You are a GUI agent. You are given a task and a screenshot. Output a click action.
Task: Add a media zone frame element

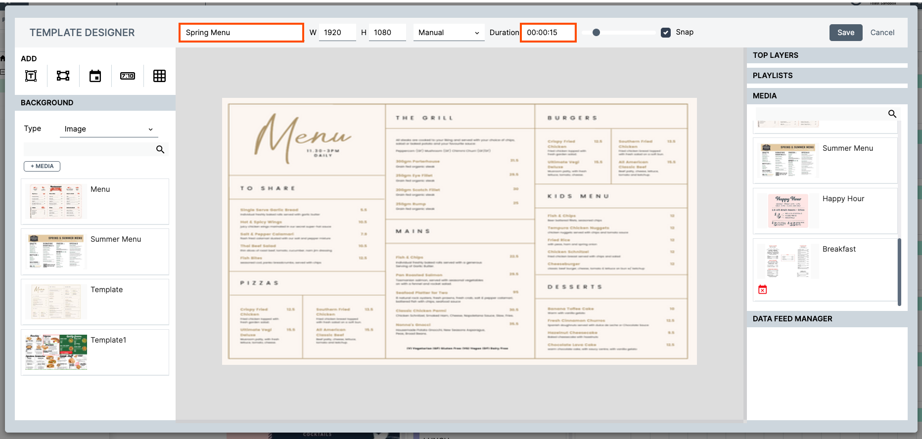coord(63,76)
